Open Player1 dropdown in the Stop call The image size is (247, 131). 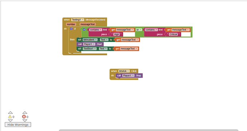point(129,76)
